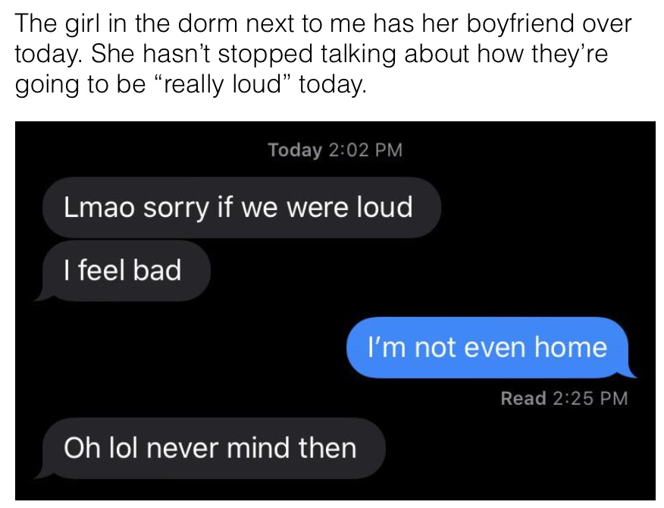Click the caption's first line starting 'The girl'

[x=323, y=24]
